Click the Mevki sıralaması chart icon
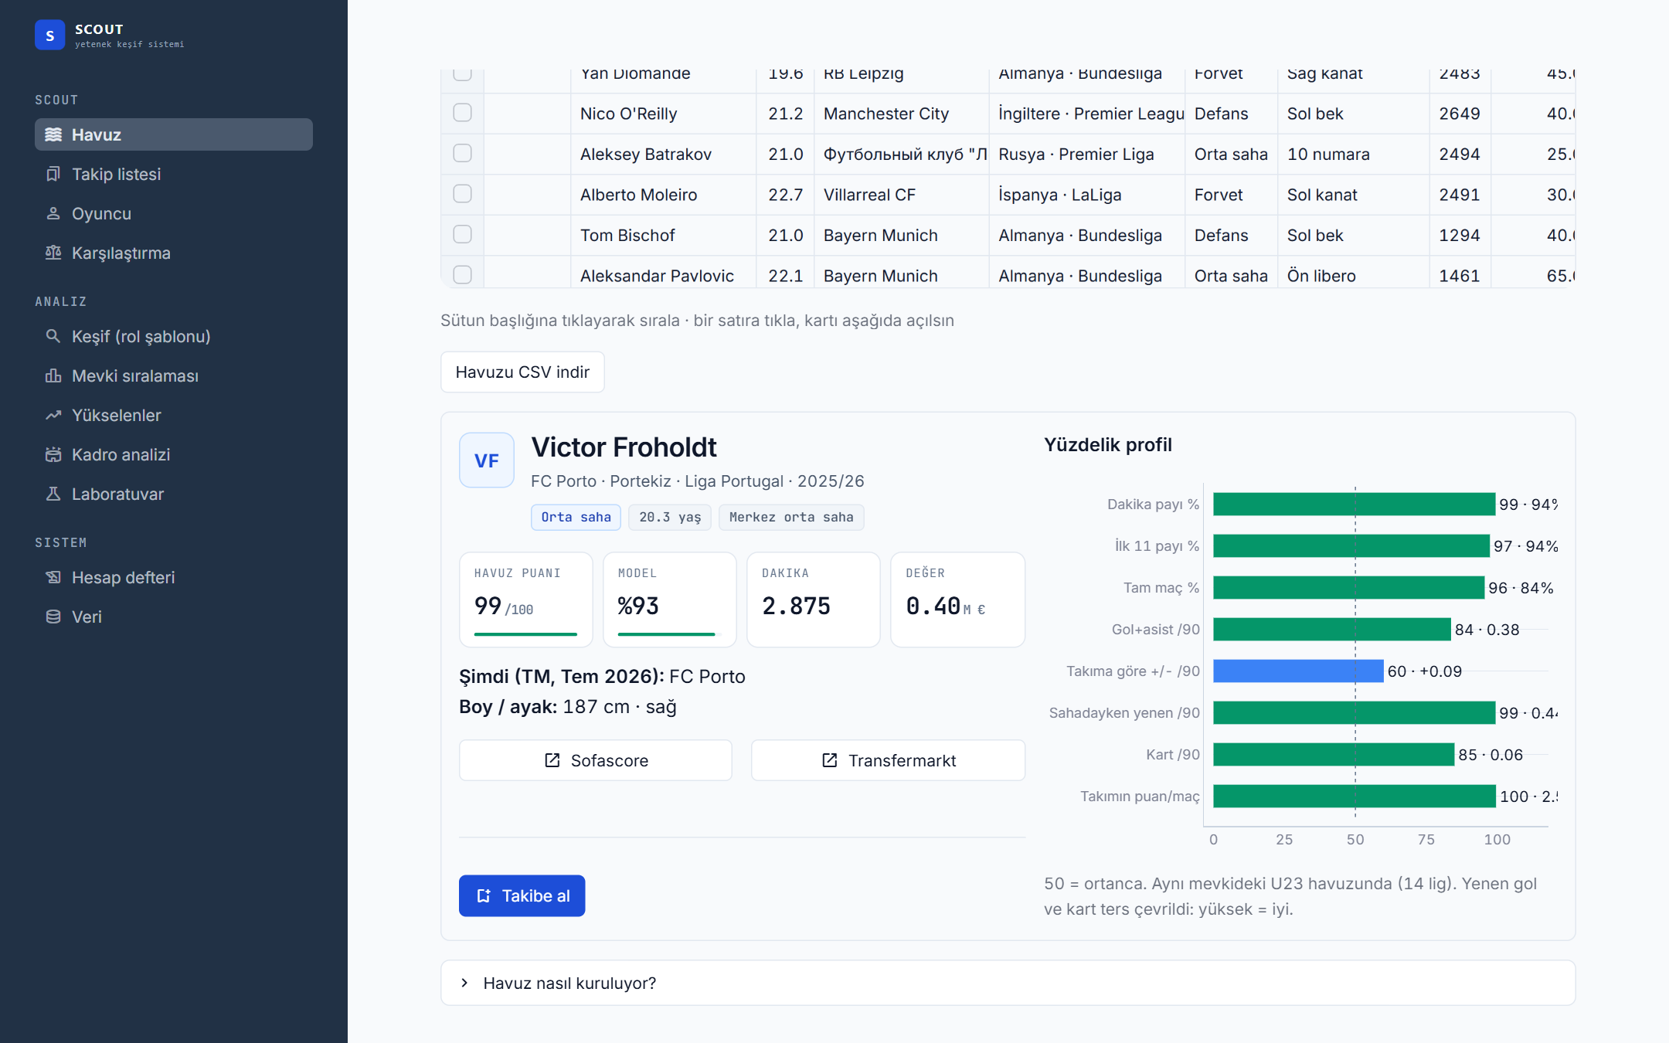The width and height of the screenshot is (1669, 1043). pyautogui.click(x=53, y=375)
